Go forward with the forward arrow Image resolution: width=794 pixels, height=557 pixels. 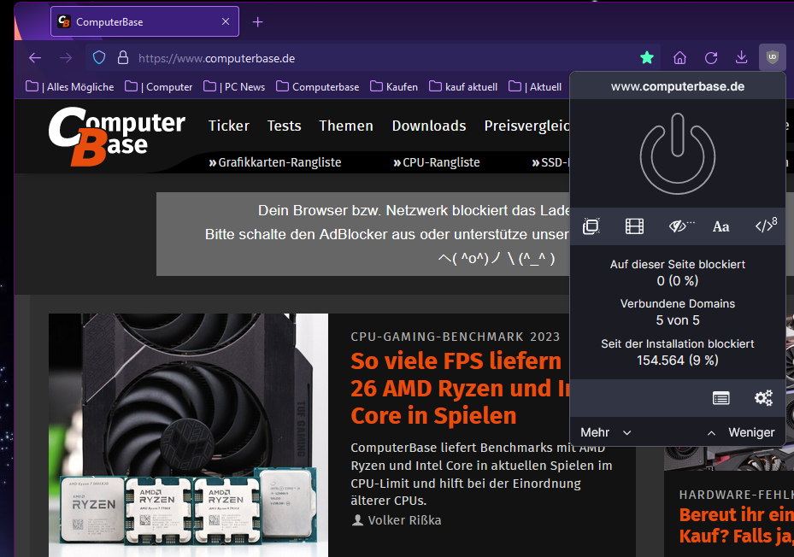(66, 58)
